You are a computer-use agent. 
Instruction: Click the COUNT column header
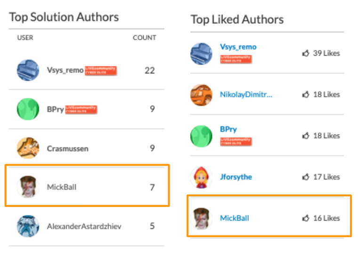pyautogui.click(x=145, y=38)
